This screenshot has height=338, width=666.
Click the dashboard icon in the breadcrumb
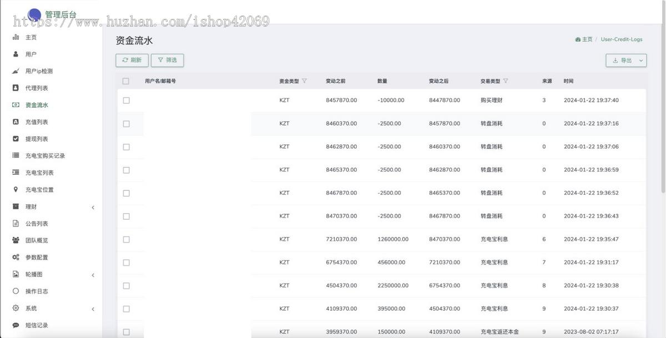click(578, 39)
